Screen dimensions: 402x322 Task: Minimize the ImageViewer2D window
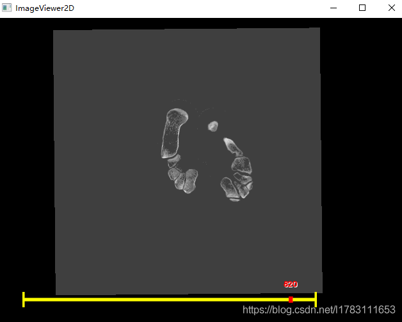coord(334,8)
